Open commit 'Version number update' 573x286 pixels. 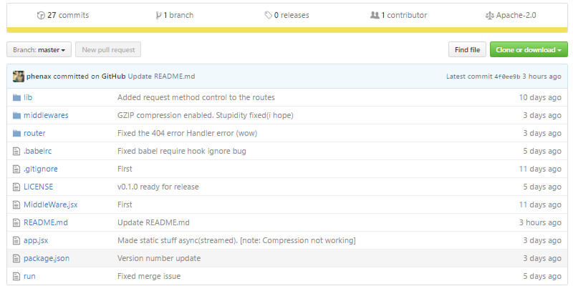click(x=159, y=258)
